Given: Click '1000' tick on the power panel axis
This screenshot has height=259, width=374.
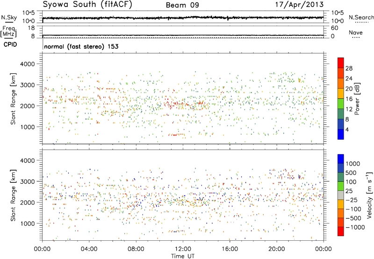Looking at the screenshot, I should point(28,127).
